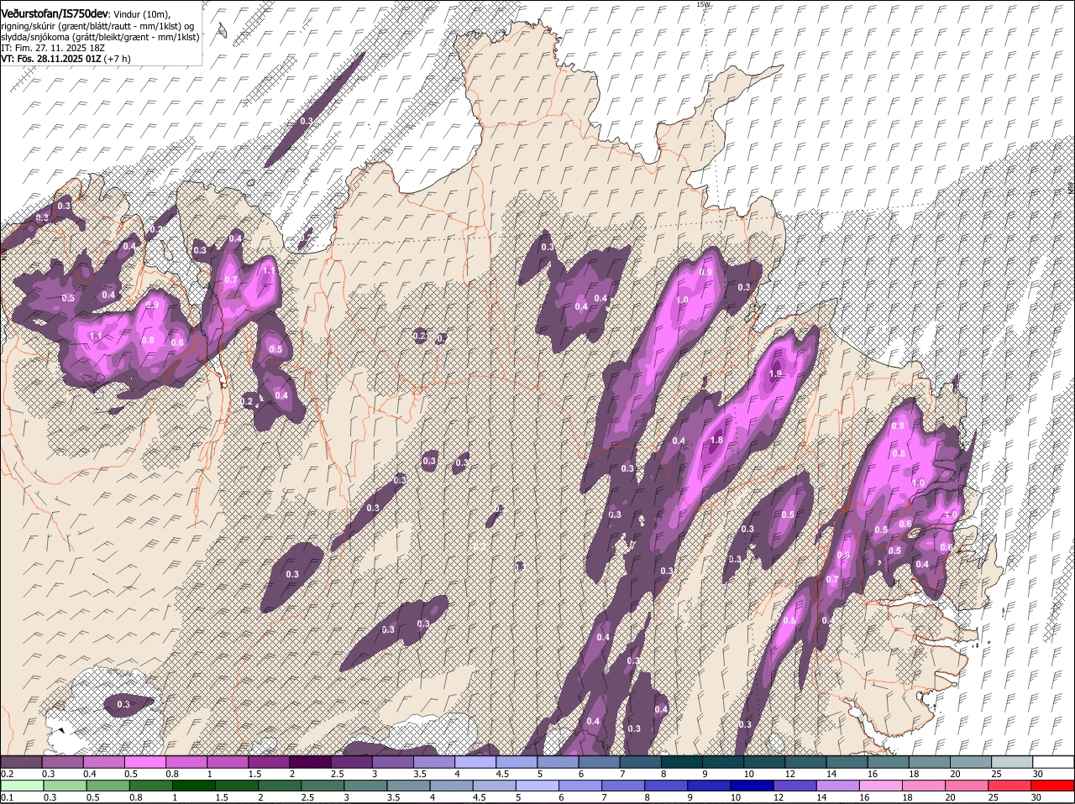Pick the pale green rain-scale swatch at 0.1
Viewport: 1075px width, 804px height.
21,786
